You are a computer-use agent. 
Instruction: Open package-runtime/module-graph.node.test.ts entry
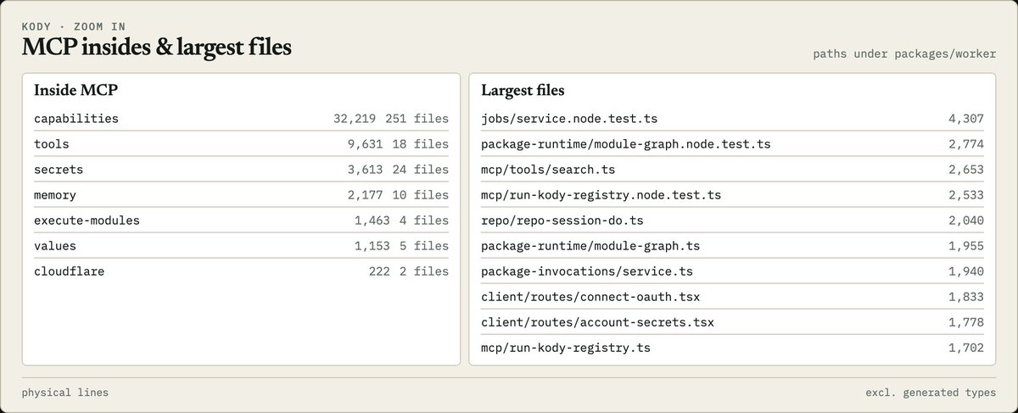point(732,144)
